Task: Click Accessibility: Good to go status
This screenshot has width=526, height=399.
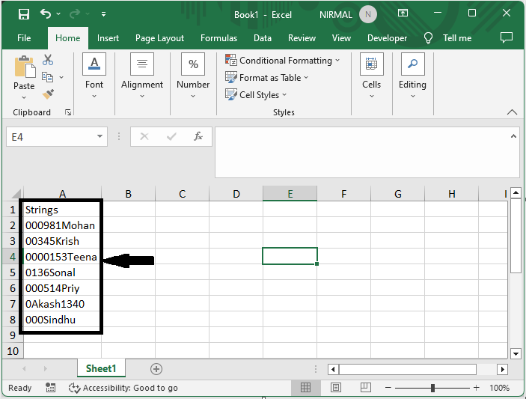Action: pyautogui.click(x=123, y=388)
